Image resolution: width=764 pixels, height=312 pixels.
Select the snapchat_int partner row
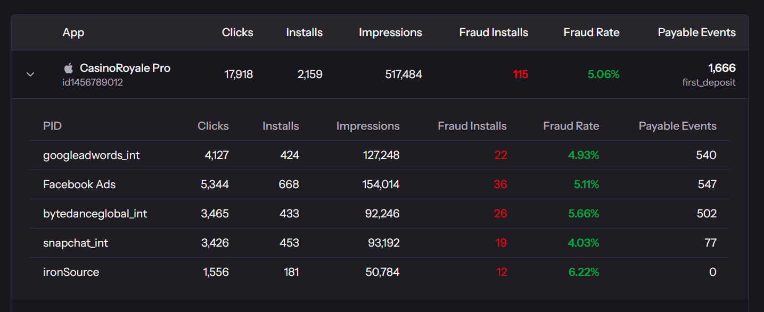click(x=76, y=242)
